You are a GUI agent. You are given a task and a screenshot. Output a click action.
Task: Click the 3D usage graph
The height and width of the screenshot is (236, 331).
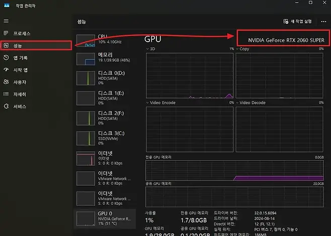[190, 76]
